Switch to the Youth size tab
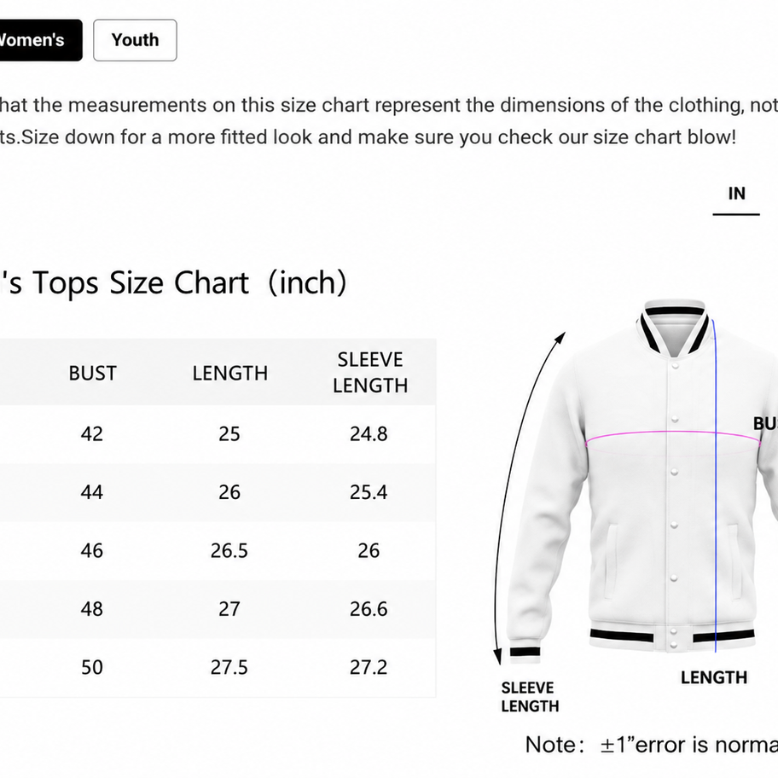This screenshot has height=778, width=778. click(x=135, y=40)
